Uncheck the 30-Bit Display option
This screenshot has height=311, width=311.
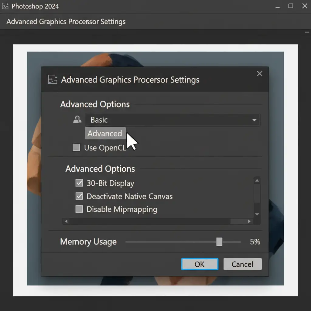click(x=79, y=183)
